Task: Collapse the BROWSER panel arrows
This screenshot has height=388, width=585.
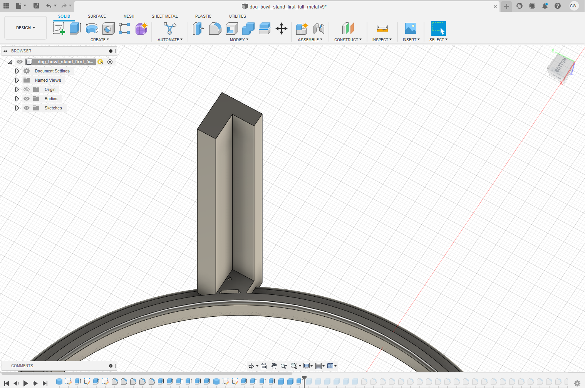Action: point(5,51)
